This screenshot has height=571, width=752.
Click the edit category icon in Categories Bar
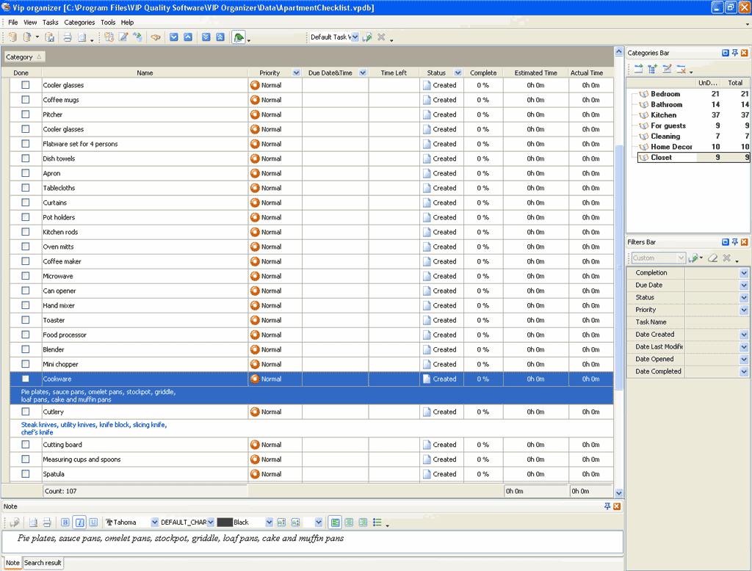[667, 69]
